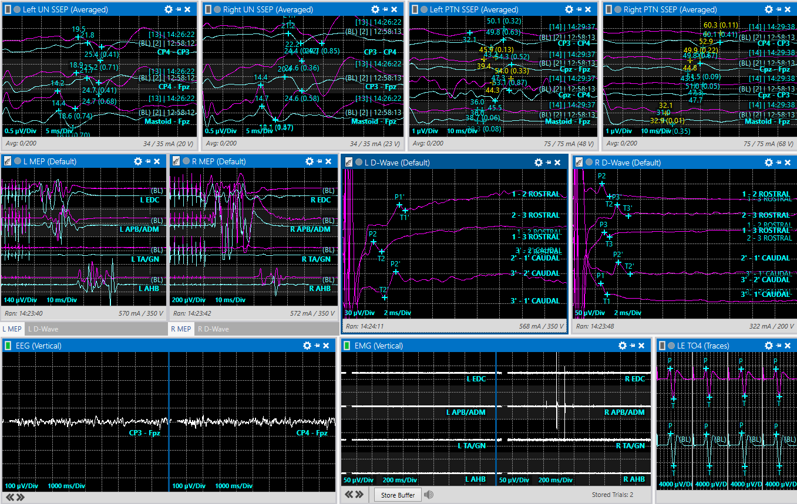Select the L AHB trace label in L MEP
Viewport: 797px width, 504px height.
[x=149, y=288]
